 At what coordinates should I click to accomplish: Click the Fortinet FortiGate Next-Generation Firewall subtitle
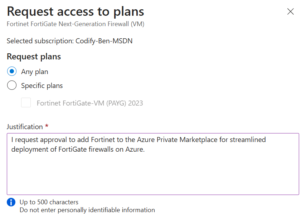coord(75,24)
